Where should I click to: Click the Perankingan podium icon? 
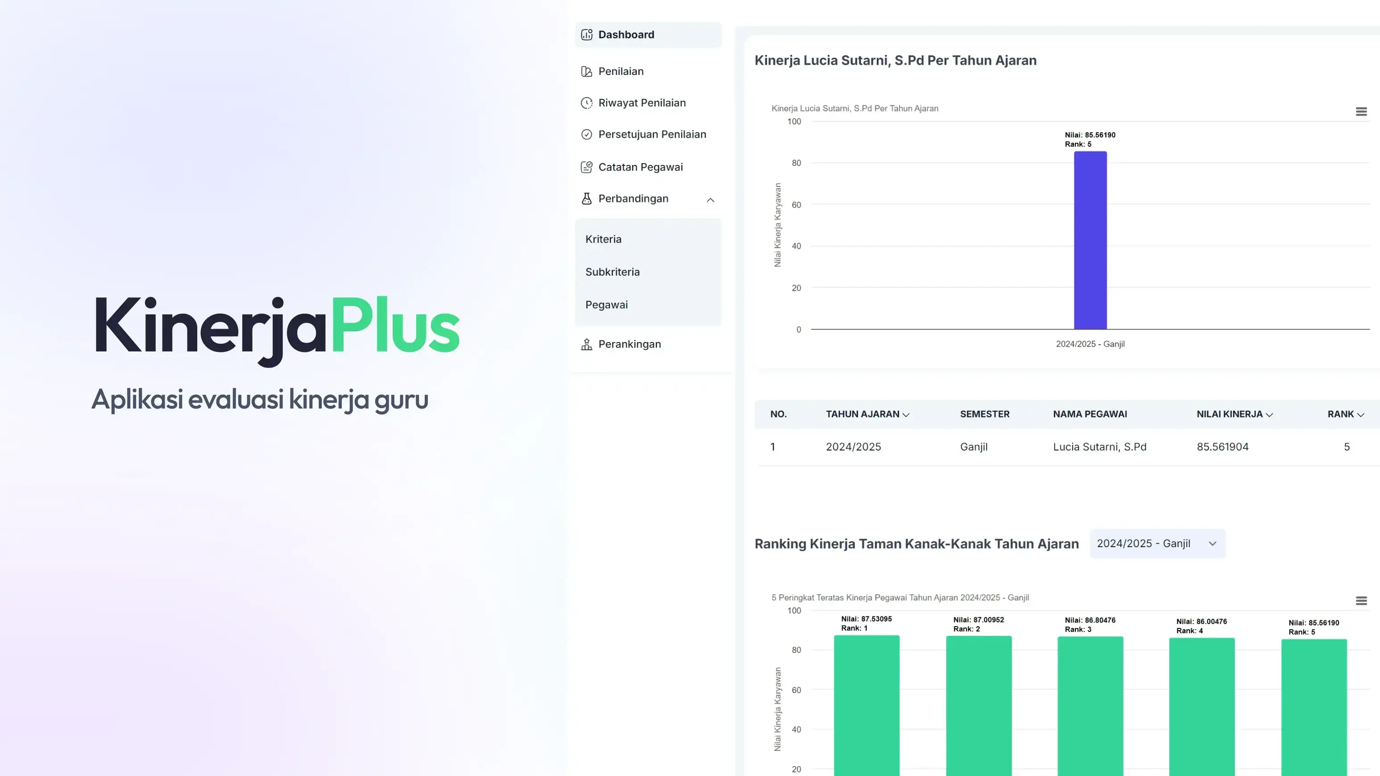pos(587,344)
